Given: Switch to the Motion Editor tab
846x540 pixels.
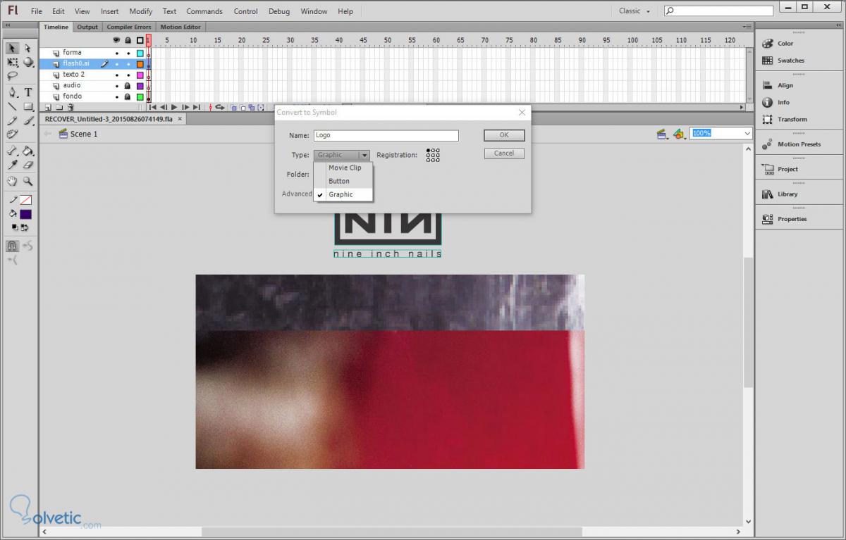Looking at the screenshot, I should tap(180, 27).
